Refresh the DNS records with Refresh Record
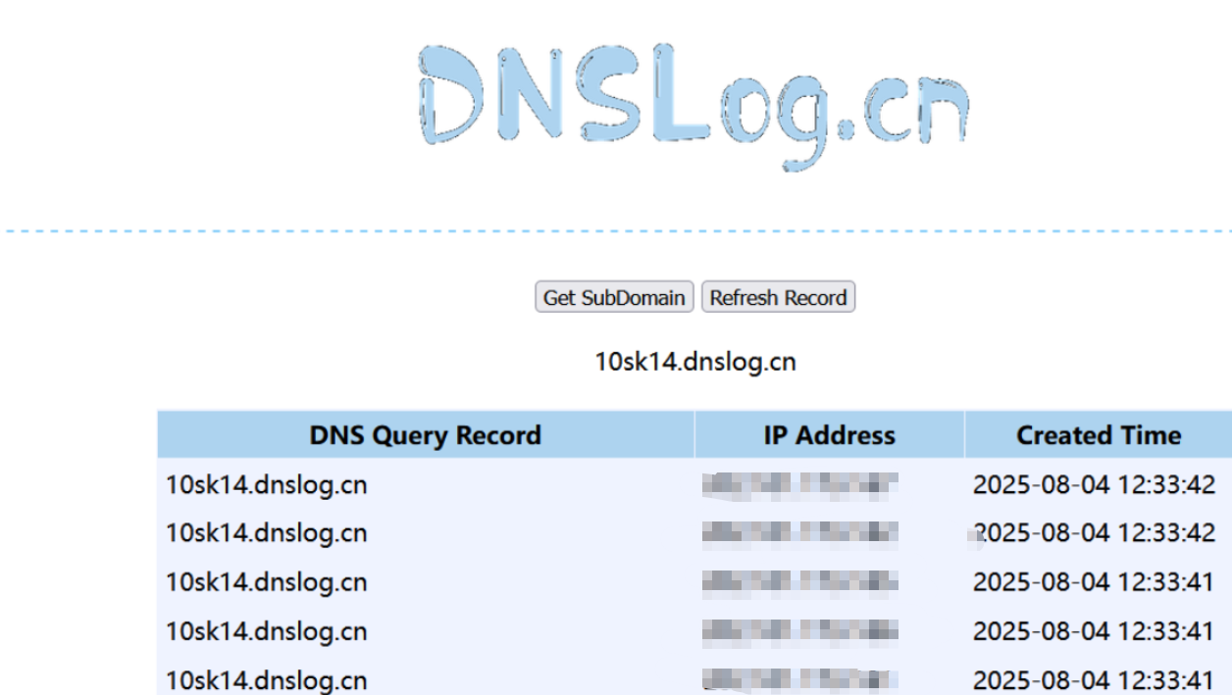Screen dimensions: 1232x695 tap(778, 297)
